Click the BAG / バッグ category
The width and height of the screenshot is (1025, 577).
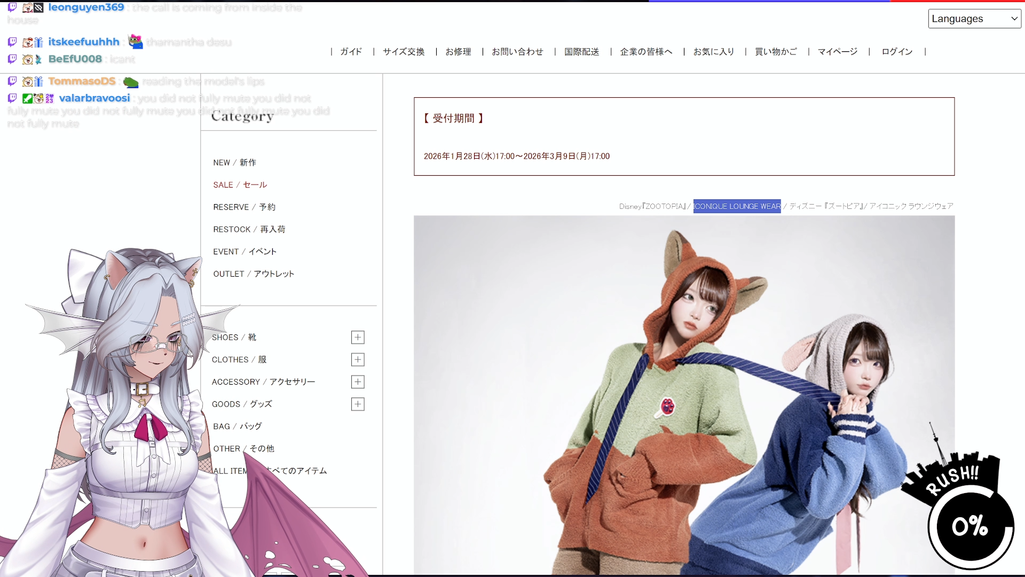(237, 426)
